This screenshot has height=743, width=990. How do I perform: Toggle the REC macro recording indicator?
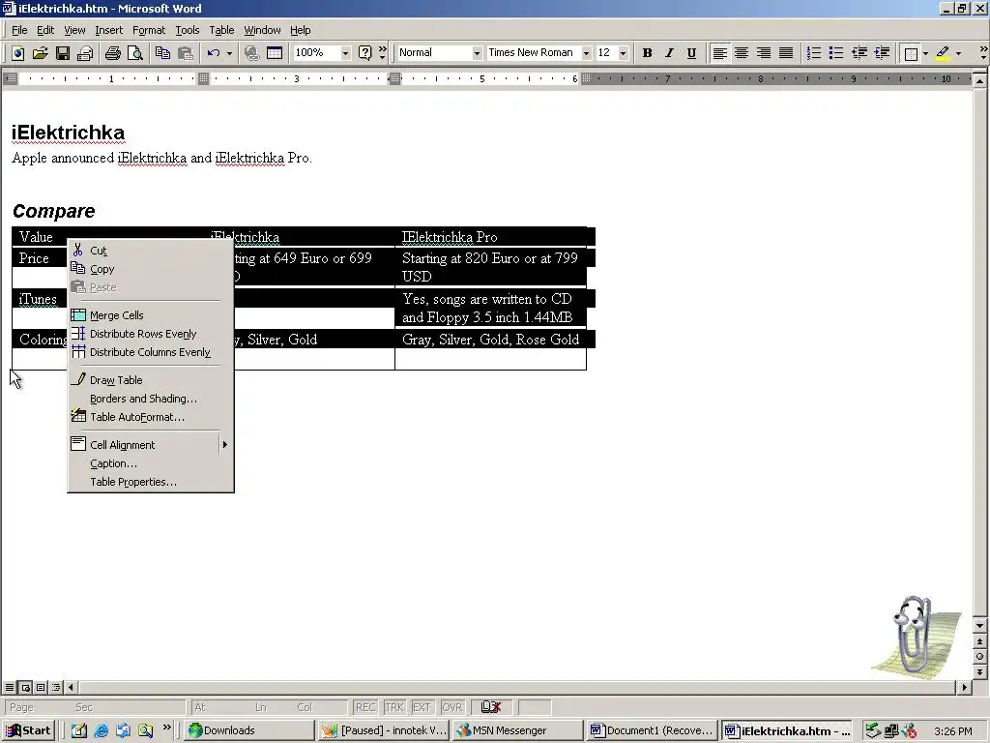364,707
